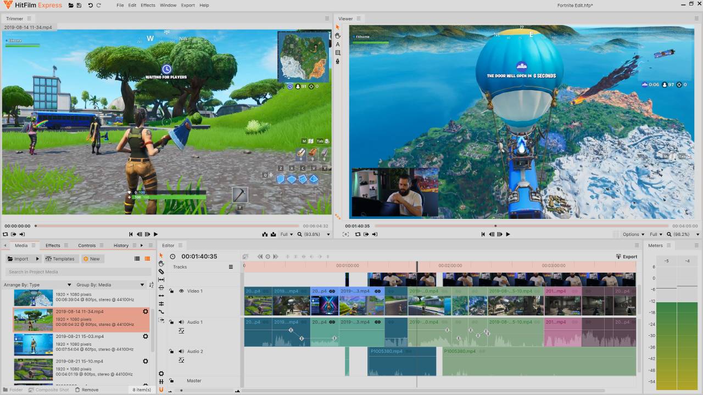Open the Trimmer zoom (93.8%) dropdown
The width and height of the screenshot is (703, 395).
[314, 234]
